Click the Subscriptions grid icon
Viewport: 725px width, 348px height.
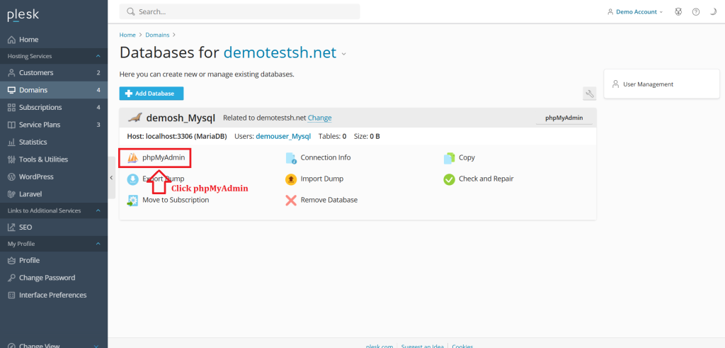11,107
